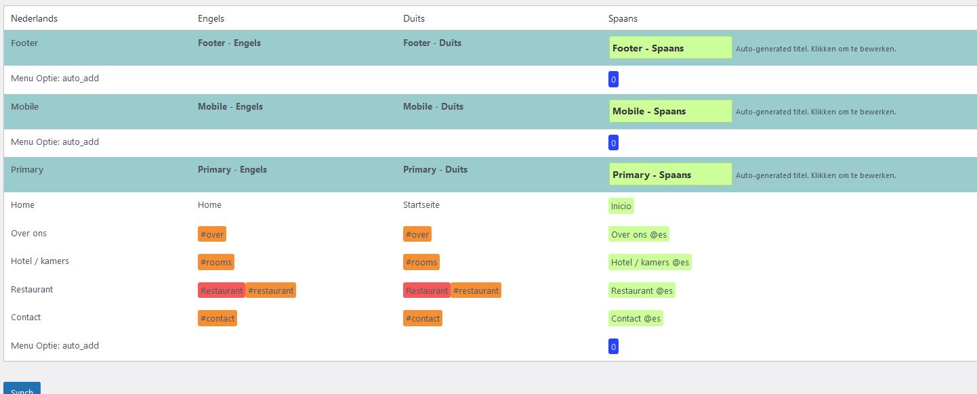Click the Synch button
This screenshot has height=394, width=977.
(22, 388)
